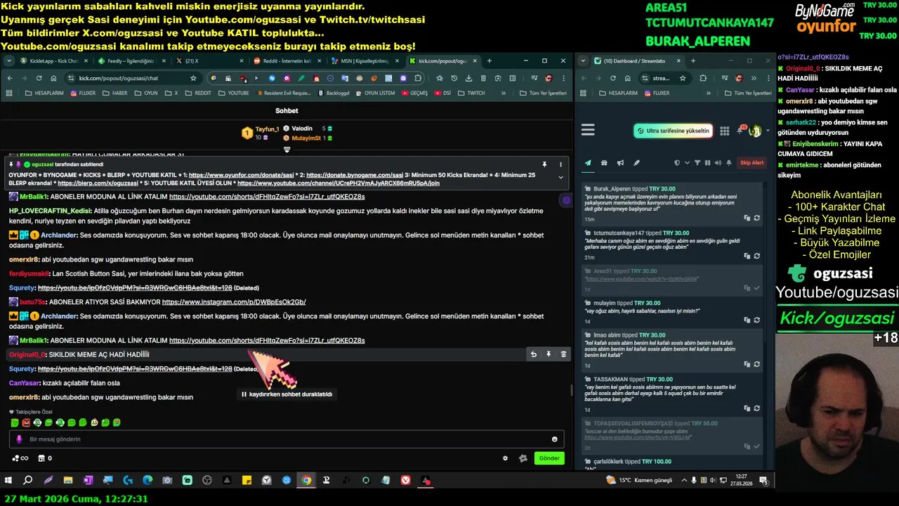Open the HABER bookmark folder

(115, 93)
